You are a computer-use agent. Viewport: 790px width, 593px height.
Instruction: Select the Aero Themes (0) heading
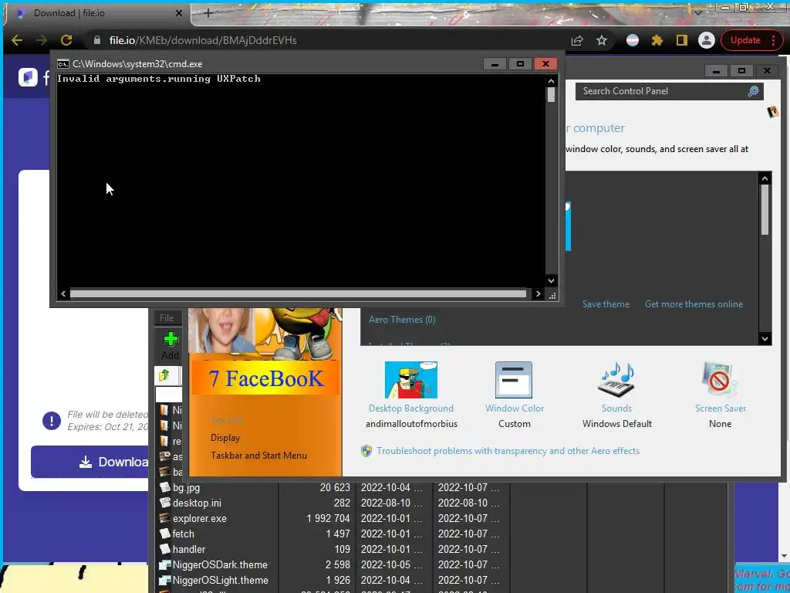click(x=401, y=320)
